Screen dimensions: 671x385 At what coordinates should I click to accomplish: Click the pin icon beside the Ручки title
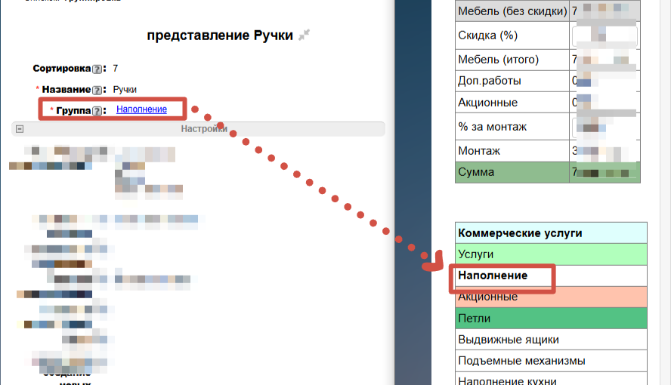(x=305, y=35)
